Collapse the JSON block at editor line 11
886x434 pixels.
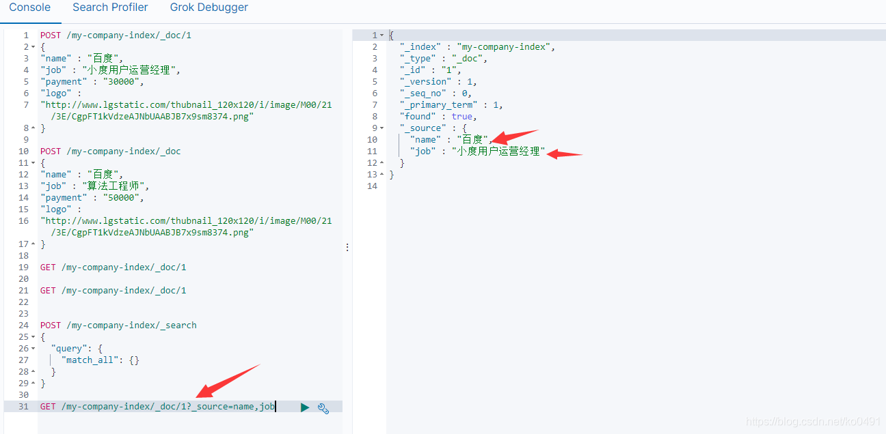[x=33, y=163]
